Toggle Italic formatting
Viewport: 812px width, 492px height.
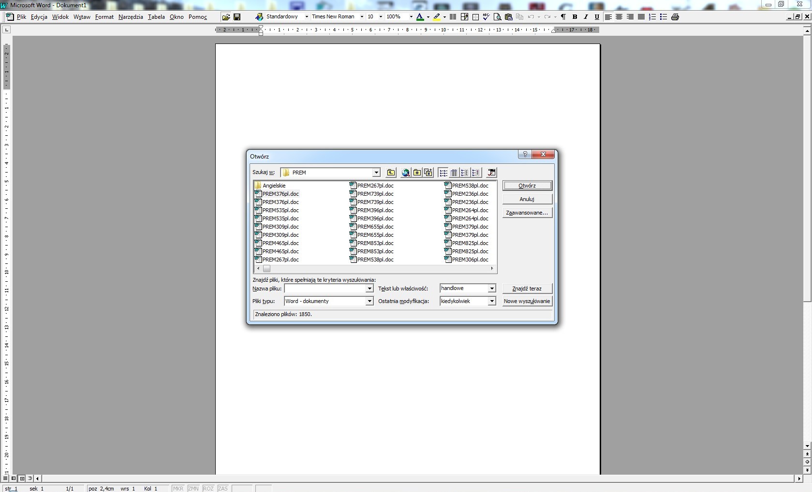586,17
